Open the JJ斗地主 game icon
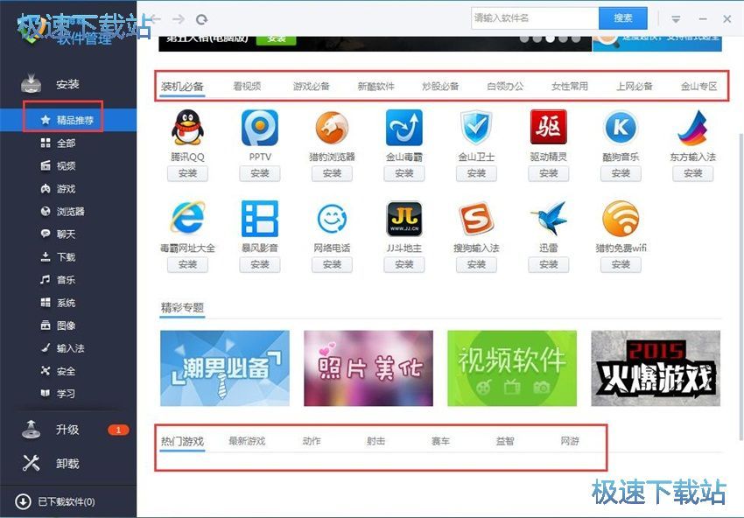The width and height of the screenshot is (744, 518). (x=404, y=218)
